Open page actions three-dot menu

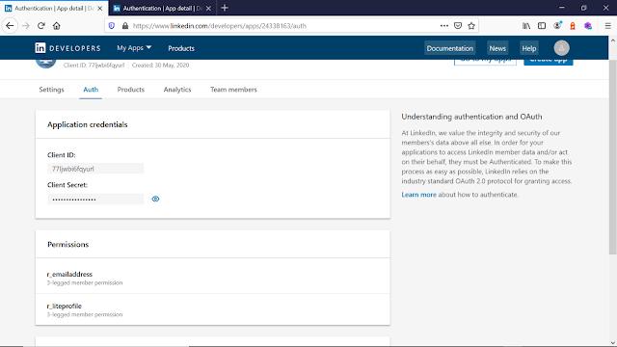(444, 26)
